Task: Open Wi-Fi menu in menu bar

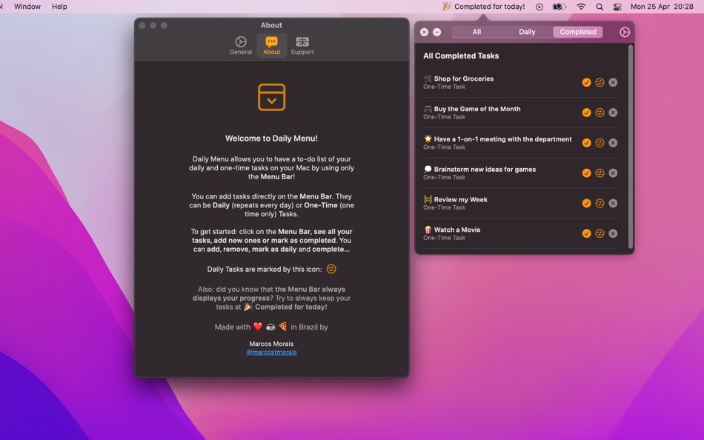Action: (x=581, y=7)
